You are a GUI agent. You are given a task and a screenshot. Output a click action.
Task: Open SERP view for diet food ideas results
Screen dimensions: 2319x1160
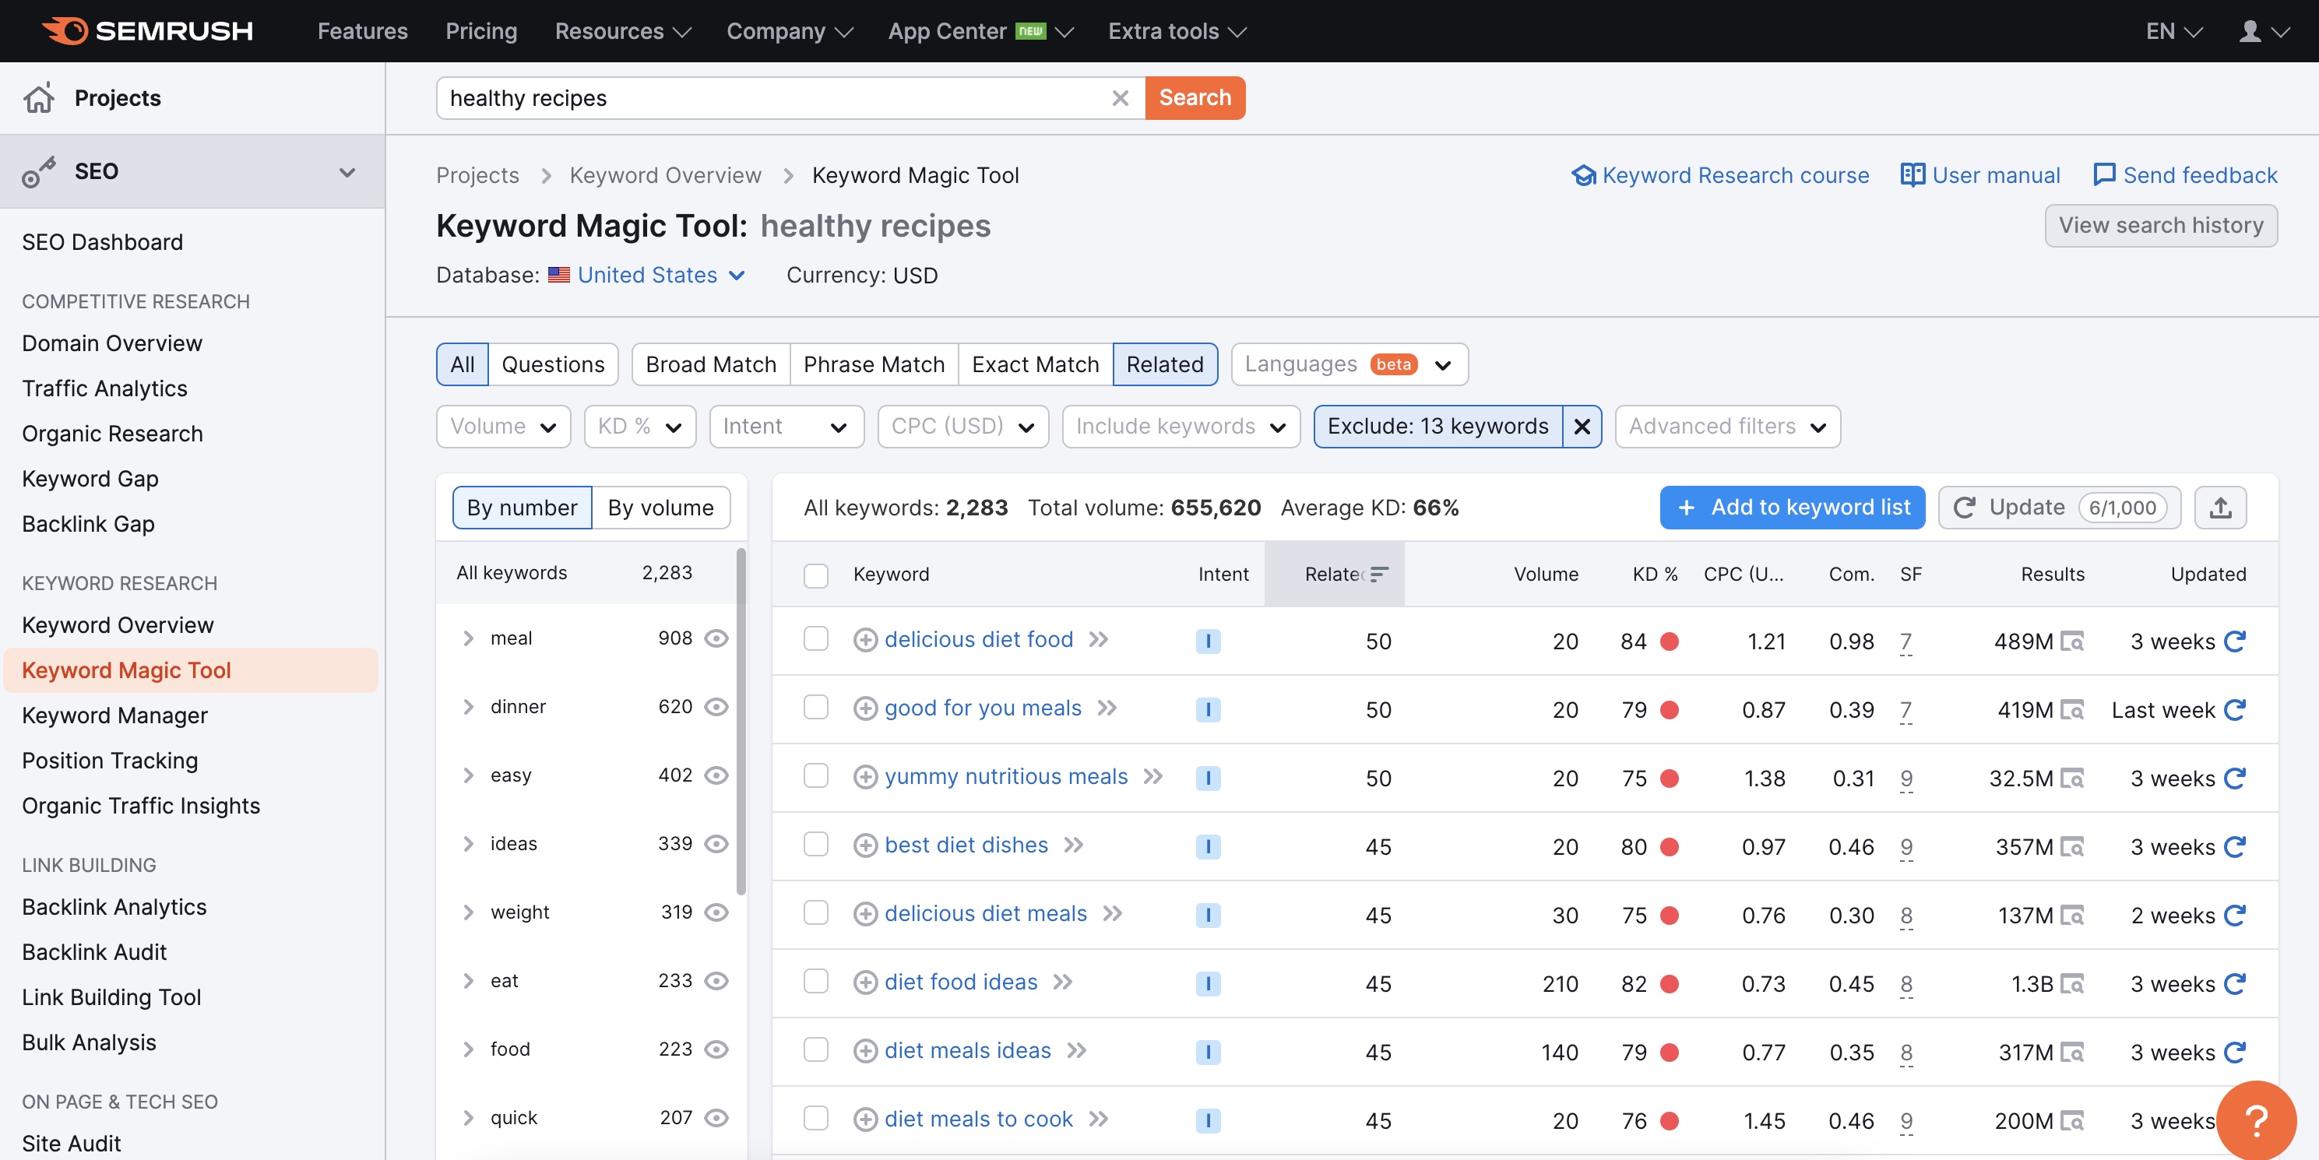tap(2072, 983)
